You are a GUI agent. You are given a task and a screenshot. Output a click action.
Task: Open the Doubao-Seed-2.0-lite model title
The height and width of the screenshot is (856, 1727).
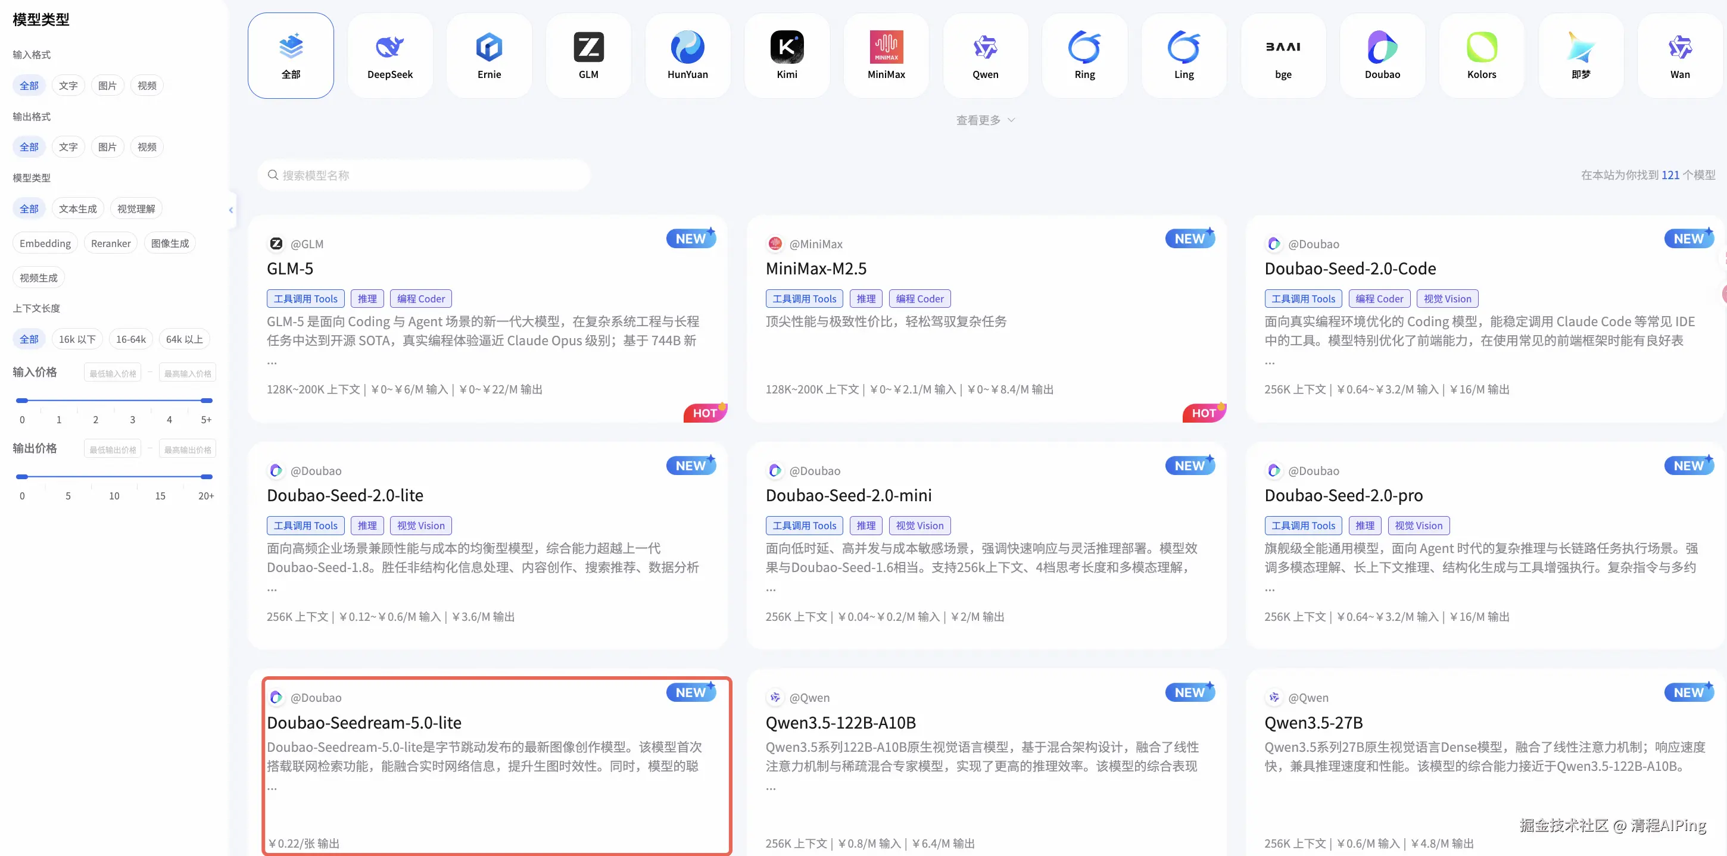coord(345,495)
